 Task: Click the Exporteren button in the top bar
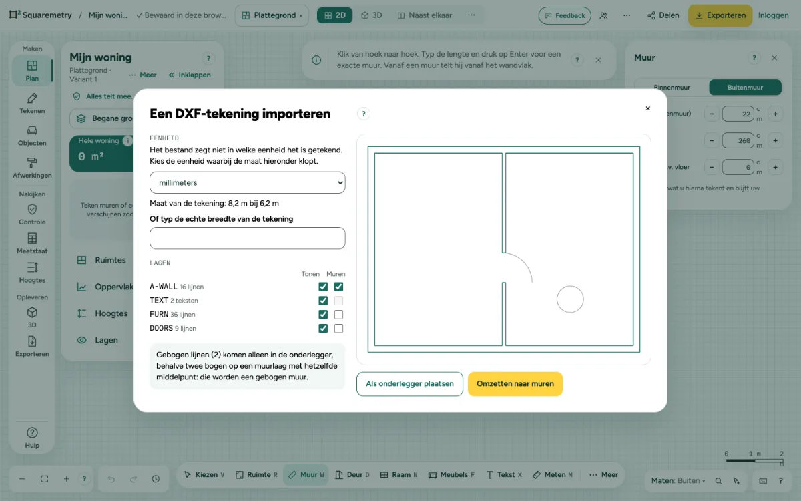(x=720, y=15)
